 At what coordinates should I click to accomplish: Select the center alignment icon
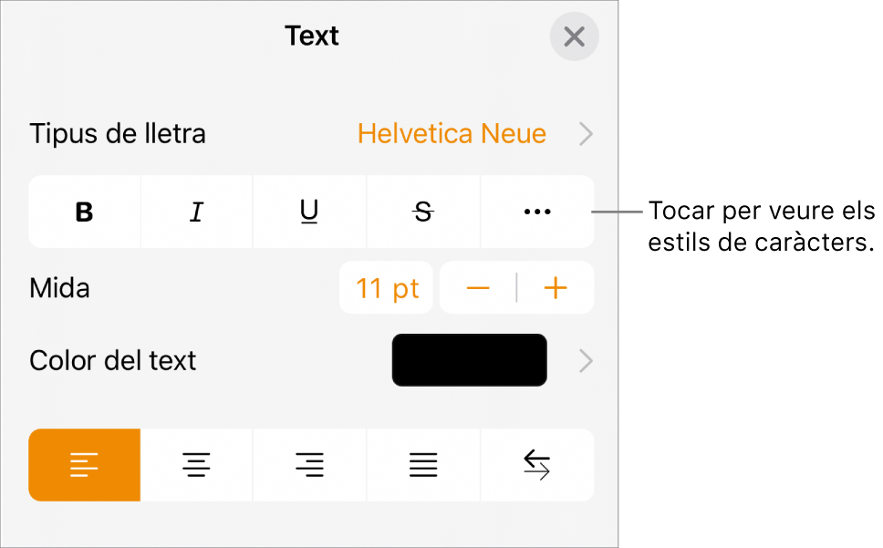(x=196, y=465)
